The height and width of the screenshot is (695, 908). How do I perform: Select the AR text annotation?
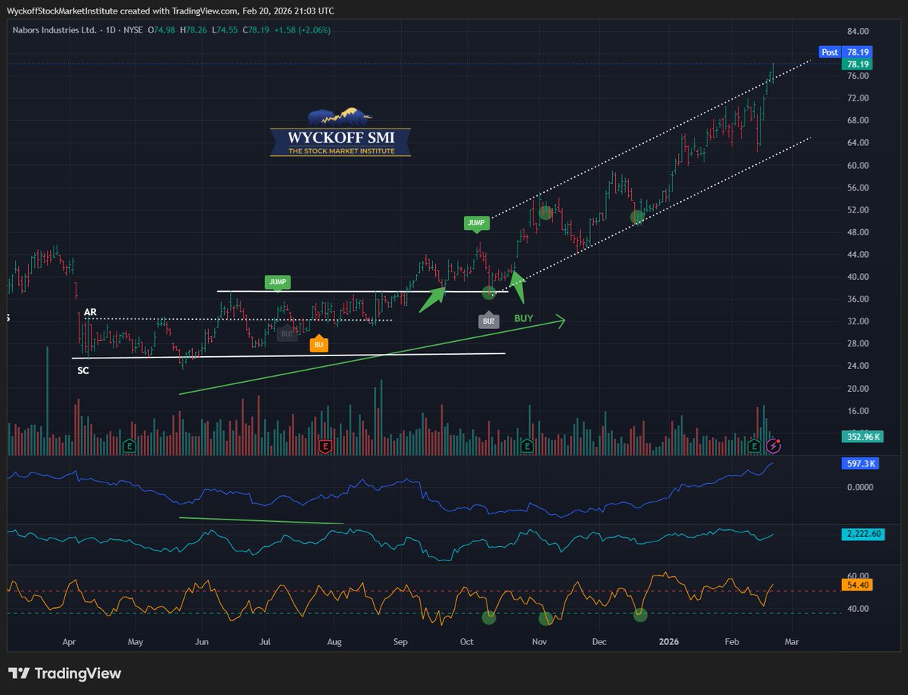click(x=89, y=312)
